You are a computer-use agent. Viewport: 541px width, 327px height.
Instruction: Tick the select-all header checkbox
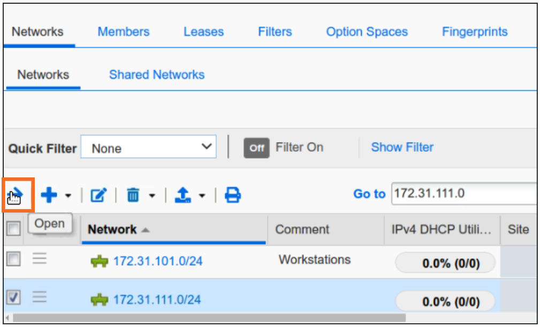click(13, 230)
